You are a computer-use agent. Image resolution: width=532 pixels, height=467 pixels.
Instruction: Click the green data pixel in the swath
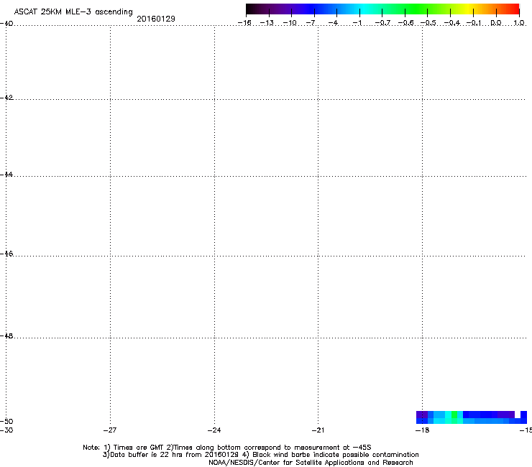[x=454, y=415]
